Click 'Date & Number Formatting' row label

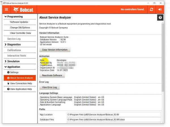tap(52, 102)
